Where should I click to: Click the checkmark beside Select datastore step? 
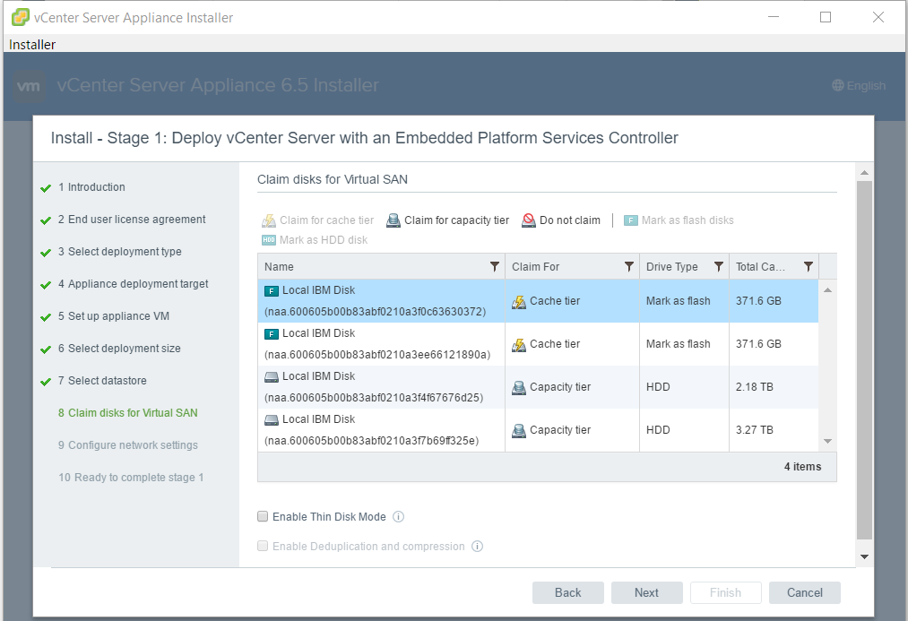pyautogui.click(x=46, y=382)
